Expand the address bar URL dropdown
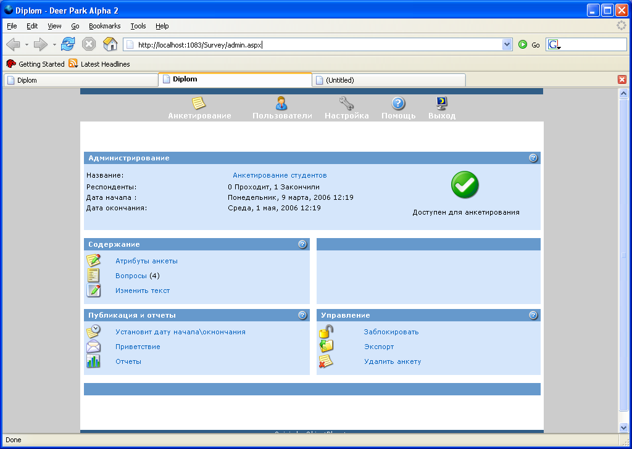 tap(507, 44)
